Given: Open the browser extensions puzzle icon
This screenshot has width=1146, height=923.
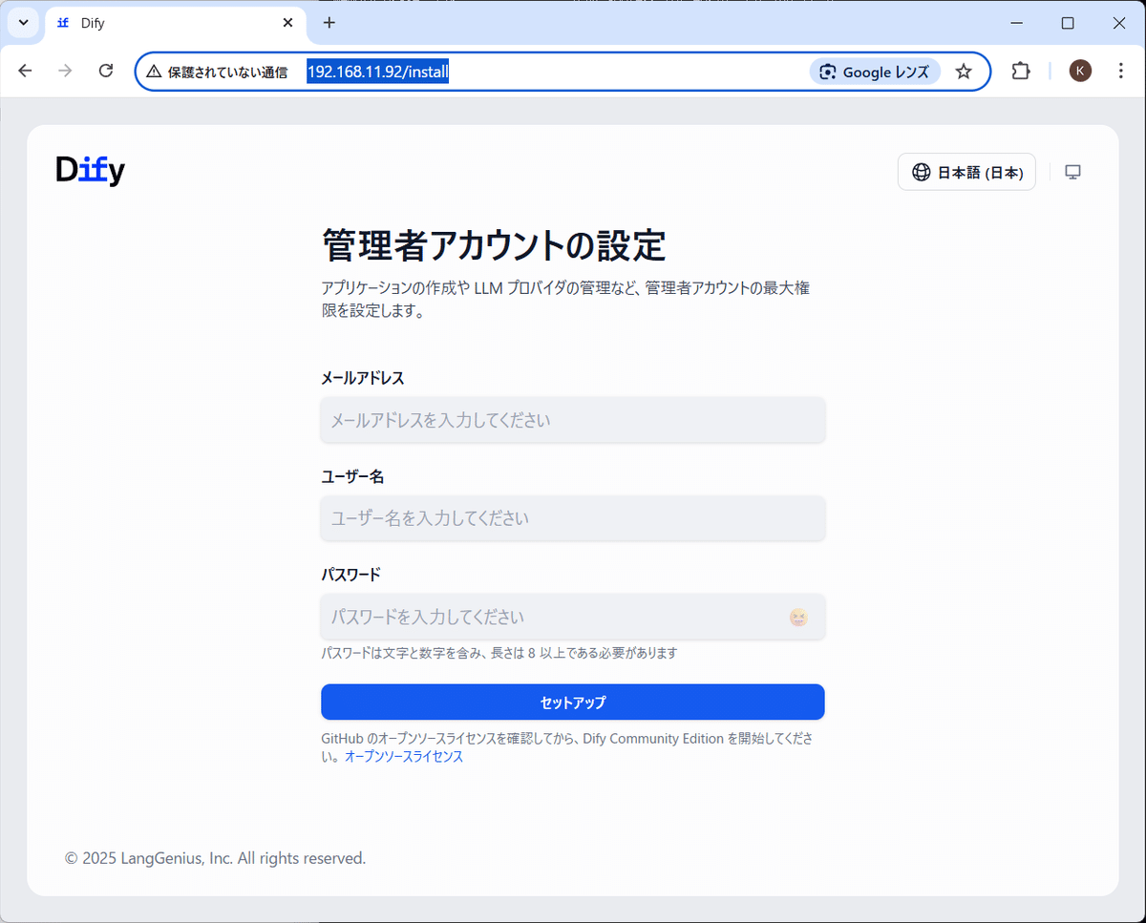Looking at the screenshot, I should tap(1021, 71).
